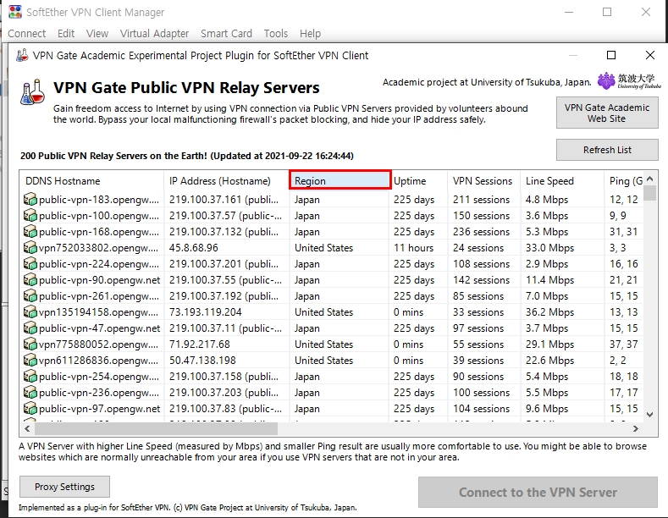Screen dimensions: 668x518
Task: Click SoftEther VPN Client Manager title icon
Action: (15, 12)
